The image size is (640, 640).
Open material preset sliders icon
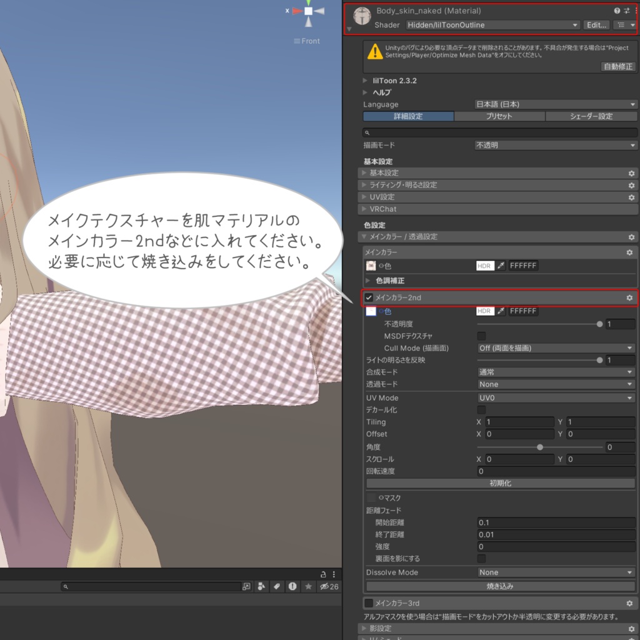point(626,11)
